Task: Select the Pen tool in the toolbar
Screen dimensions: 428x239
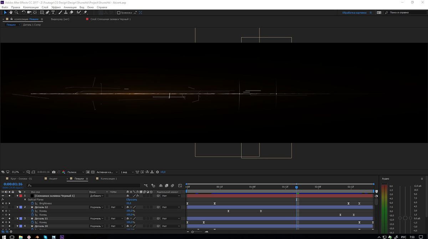Action: coord(47,12)
